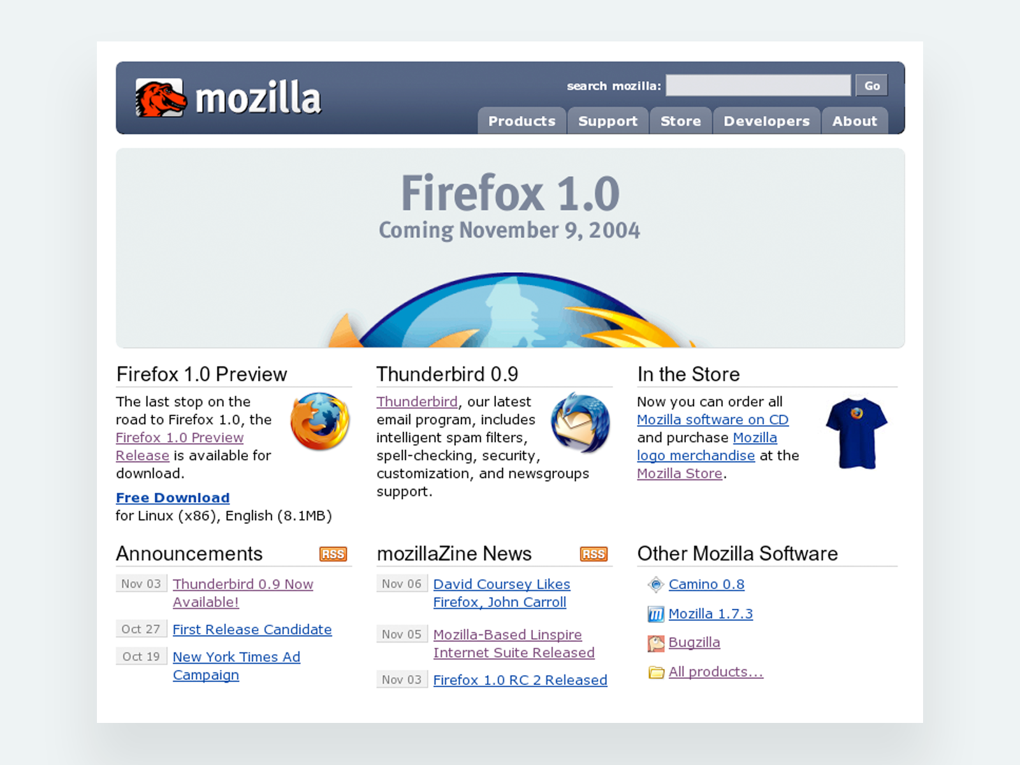The height and width of the screenshot is (765, 1020).
Task: Click the Oct 19 date label
Action: 142,657
